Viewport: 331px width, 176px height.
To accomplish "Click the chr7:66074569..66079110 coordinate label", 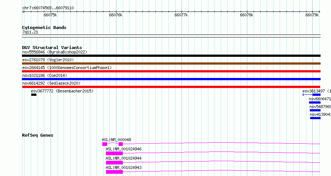I will pos(48,8).
